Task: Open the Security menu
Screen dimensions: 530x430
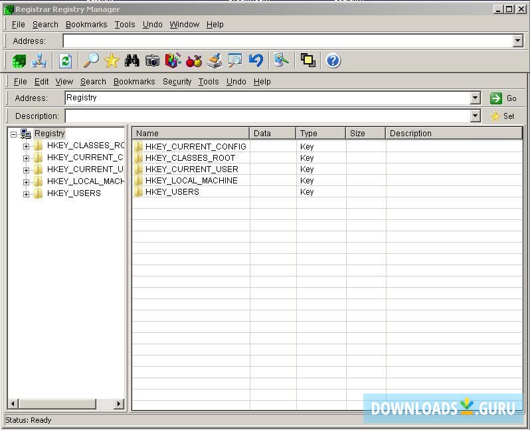Action: 177,82
